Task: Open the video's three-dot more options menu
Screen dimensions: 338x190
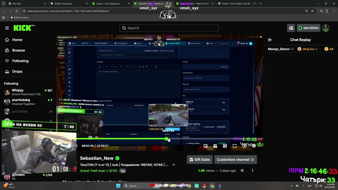Action: (x=252, y=171)
